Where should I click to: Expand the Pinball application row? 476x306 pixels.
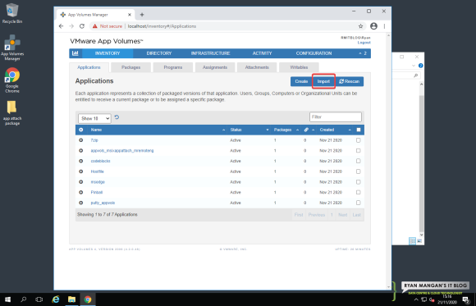point(80,192)
